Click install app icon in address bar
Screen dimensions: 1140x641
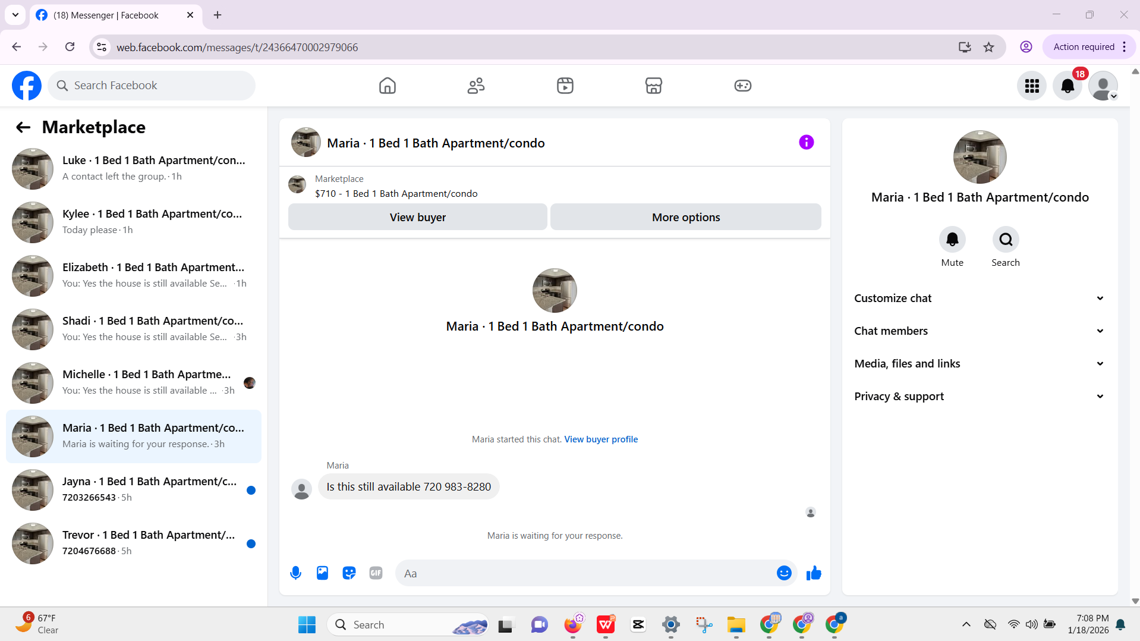point(965,47)
